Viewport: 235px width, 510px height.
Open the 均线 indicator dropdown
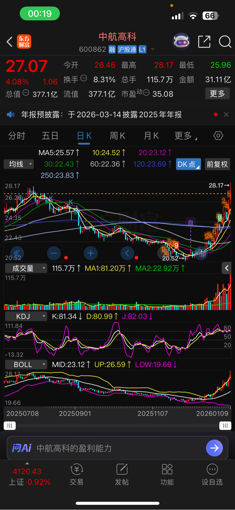pyautogui.click(x=19, y=164)
